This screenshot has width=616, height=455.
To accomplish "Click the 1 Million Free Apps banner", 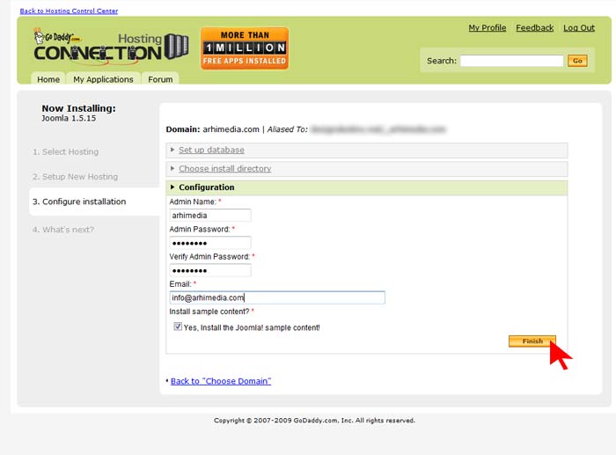I will (x=245, y=48).
